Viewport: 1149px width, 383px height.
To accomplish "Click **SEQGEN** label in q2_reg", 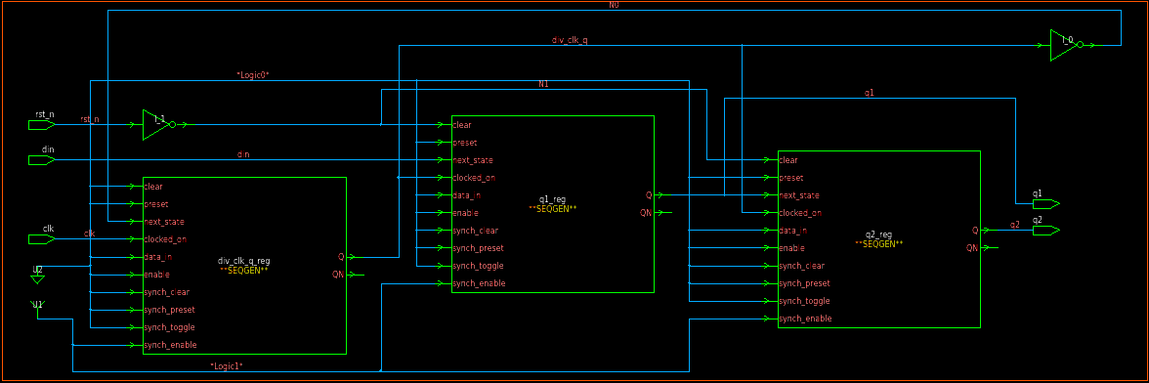I will 877,244.
